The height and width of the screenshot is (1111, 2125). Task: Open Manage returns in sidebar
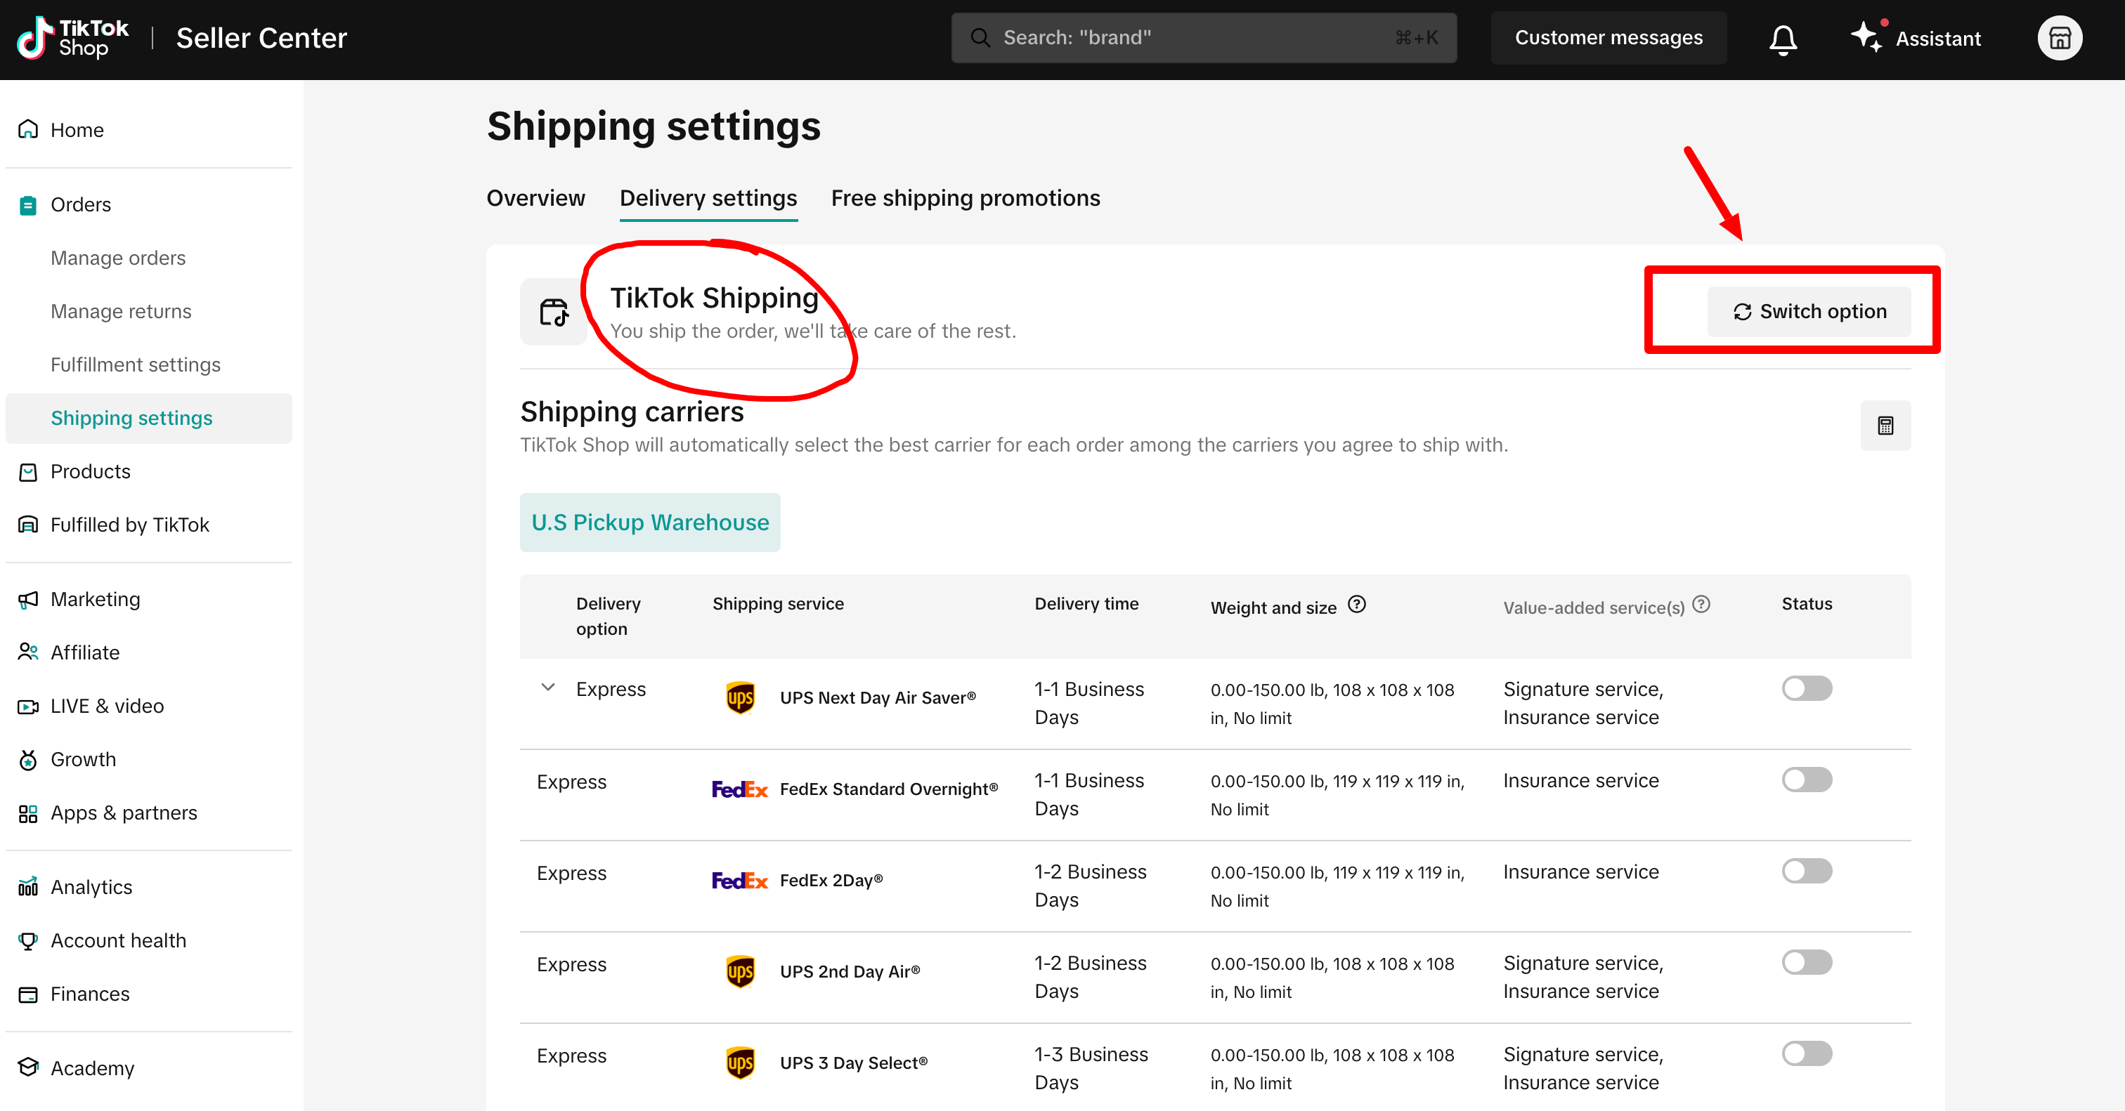pos(120,312)
